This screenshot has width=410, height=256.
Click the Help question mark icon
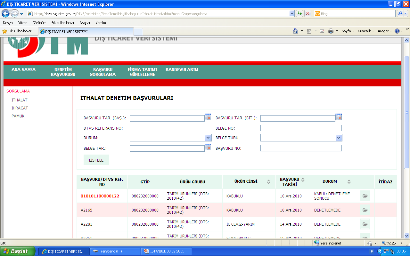(x=397, y=31)
